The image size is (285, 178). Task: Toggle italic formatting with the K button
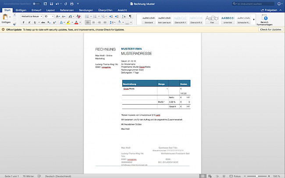pyautogui.click(x=28, y=22)
